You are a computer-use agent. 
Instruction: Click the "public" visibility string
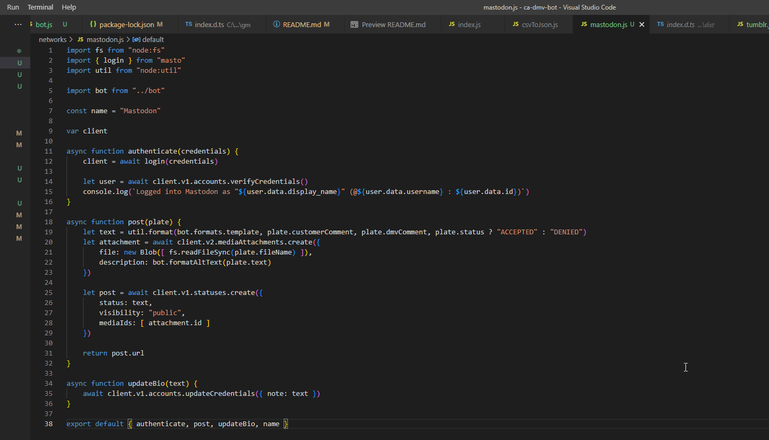click(165, 313)
